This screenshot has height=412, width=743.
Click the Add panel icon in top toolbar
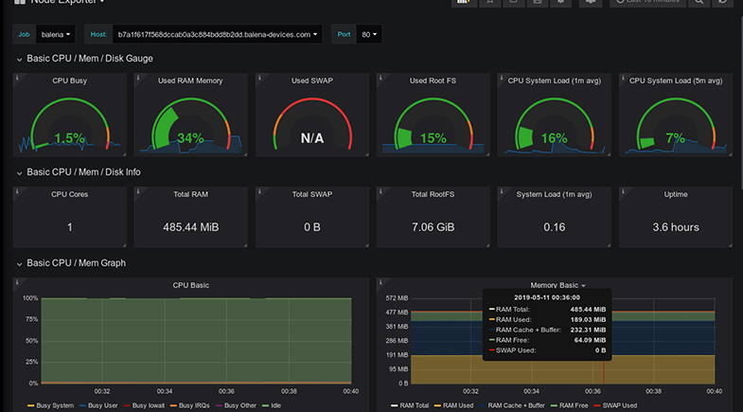[x=464, y=3]
